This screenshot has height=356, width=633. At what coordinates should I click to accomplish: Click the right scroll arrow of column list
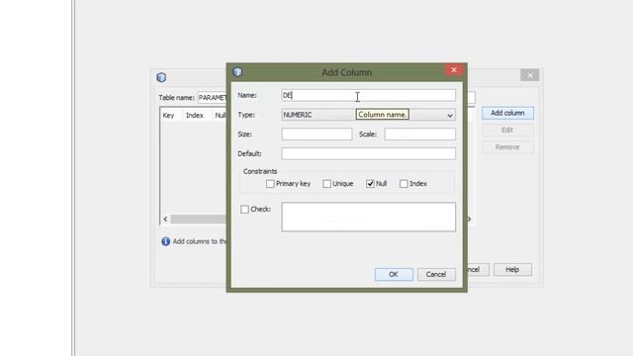tap(469, 219)
